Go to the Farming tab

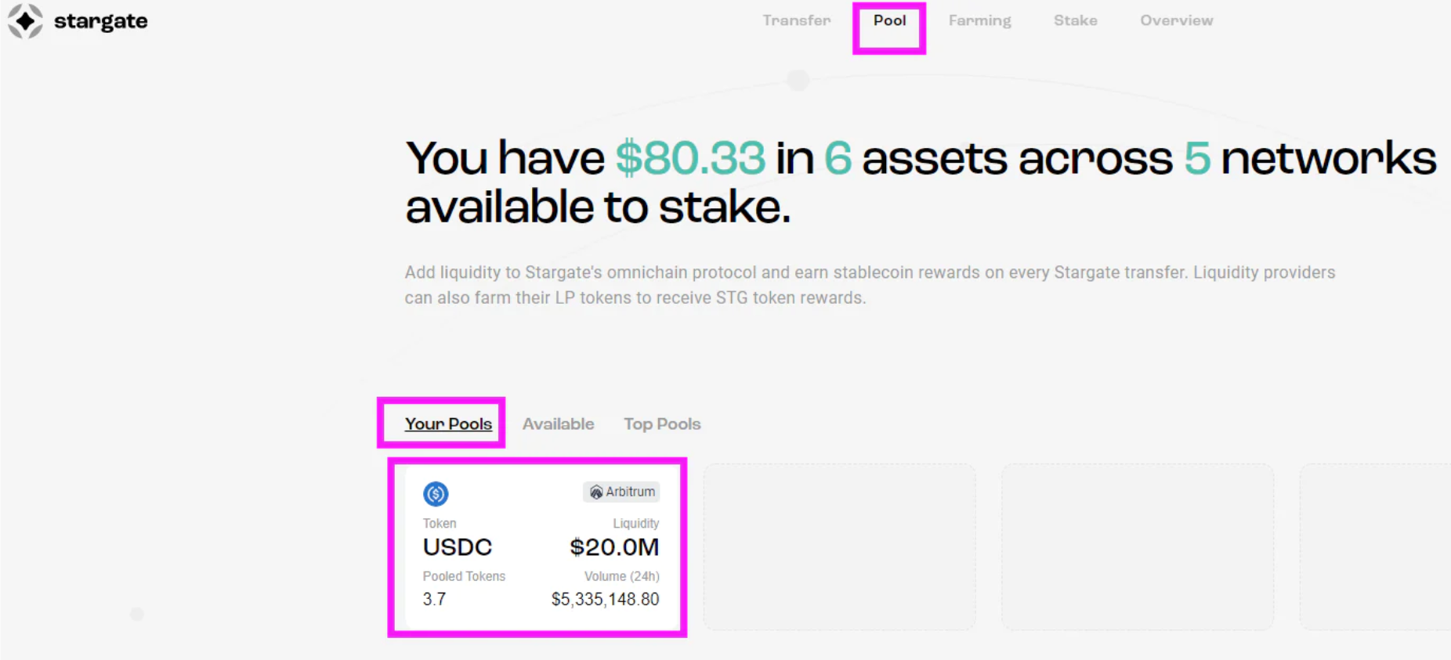(979, 20)
